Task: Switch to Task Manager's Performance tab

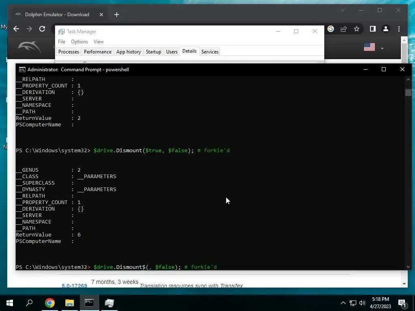Action: (98, 51)
